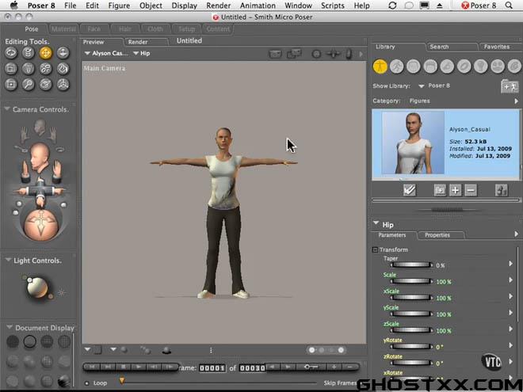Select the Scale editing tool
Image resolution: width=523 pixels, height=392 pixels.
point(11,69)
